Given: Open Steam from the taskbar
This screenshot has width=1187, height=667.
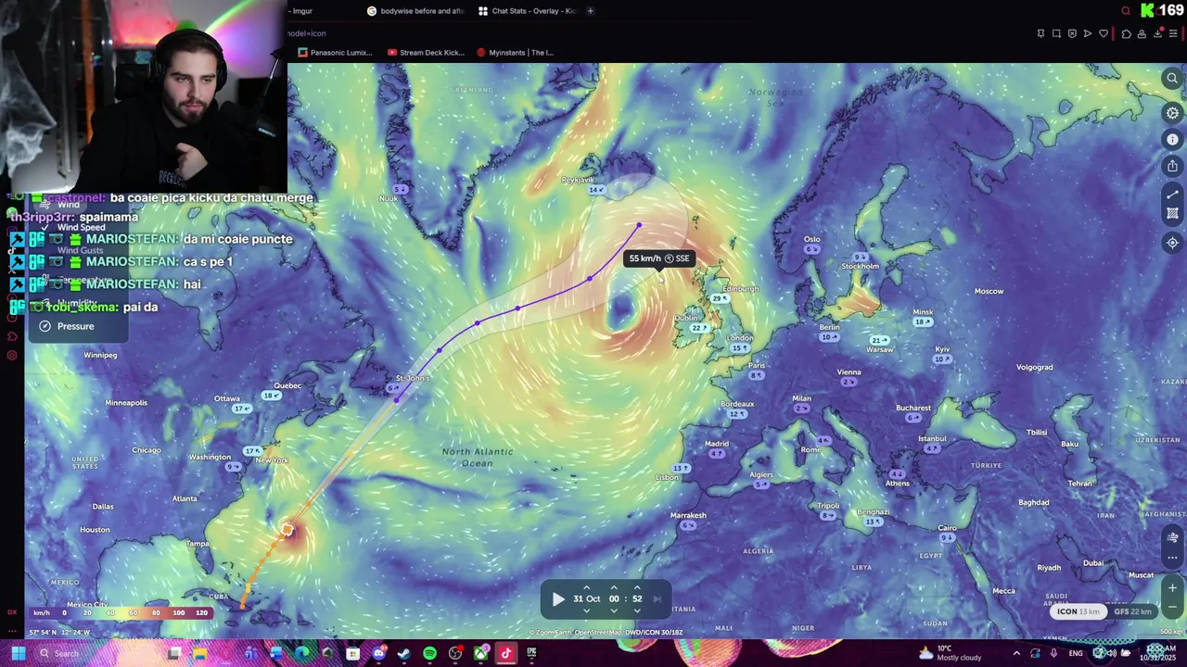Looking at the screenshot, I should tap(403, 653).
